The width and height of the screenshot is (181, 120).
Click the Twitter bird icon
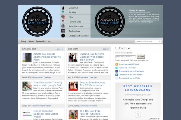(116, 68)
